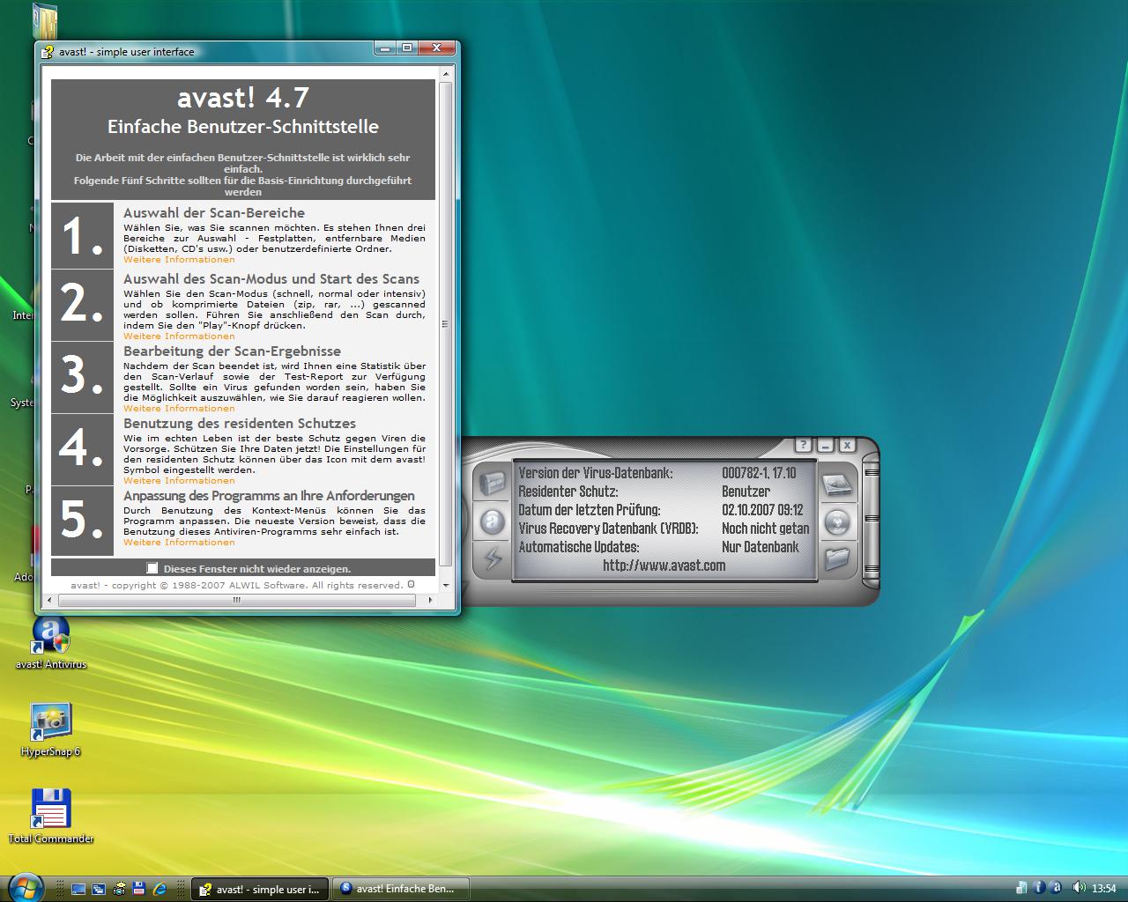The width and height of the screenshot is (1128, 902).
Task: Click heading 'Auswahl des Scan-Modus und Start des Scans'
Action: click(271, 279)
